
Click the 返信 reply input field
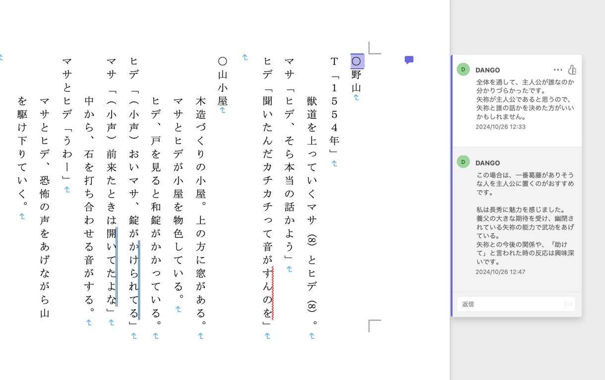point(516,304)
